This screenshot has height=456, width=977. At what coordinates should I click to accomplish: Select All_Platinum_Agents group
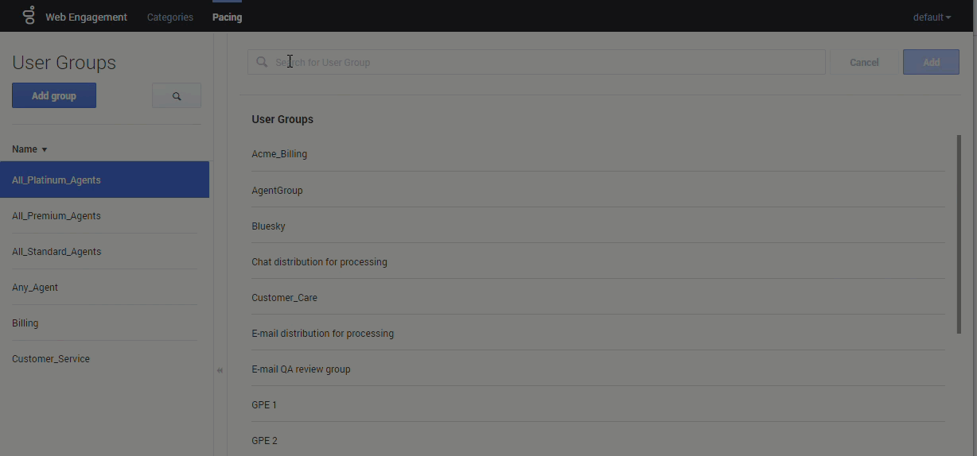(104, 180)
